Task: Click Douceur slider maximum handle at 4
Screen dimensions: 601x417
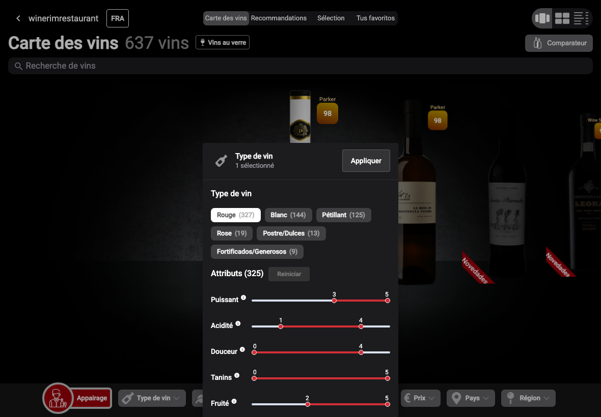Action: tap(361, 352)
